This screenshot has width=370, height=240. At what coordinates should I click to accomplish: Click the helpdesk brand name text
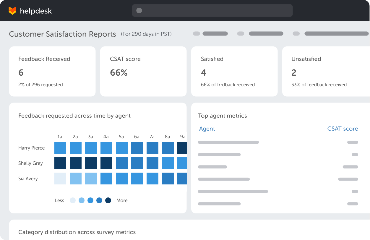[x=36, y=11]
